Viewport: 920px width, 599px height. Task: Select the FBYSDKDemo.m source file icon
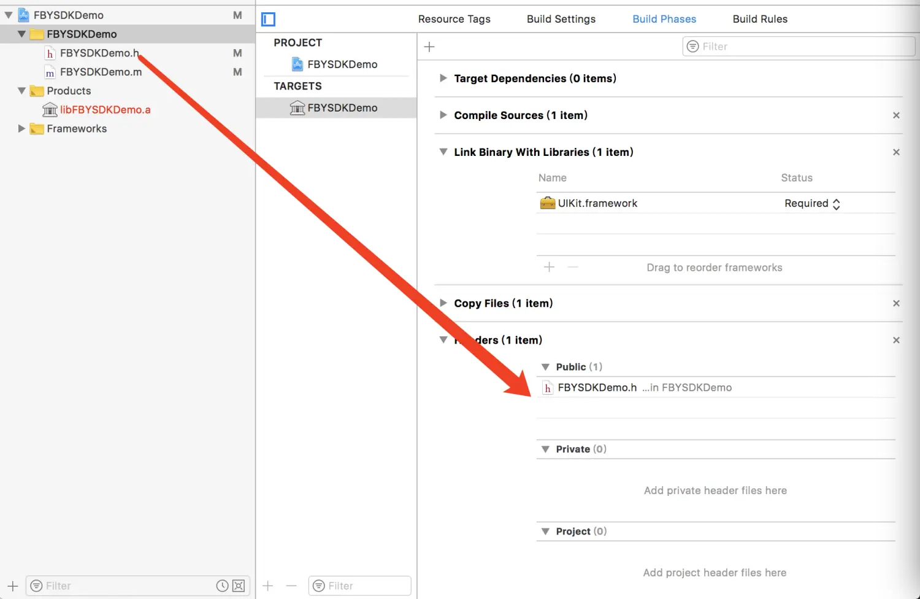click(x=50, y=72)
